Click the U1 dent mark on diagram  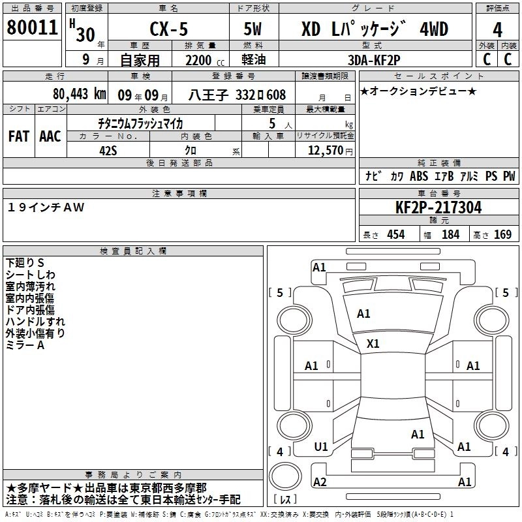(321, 447)
